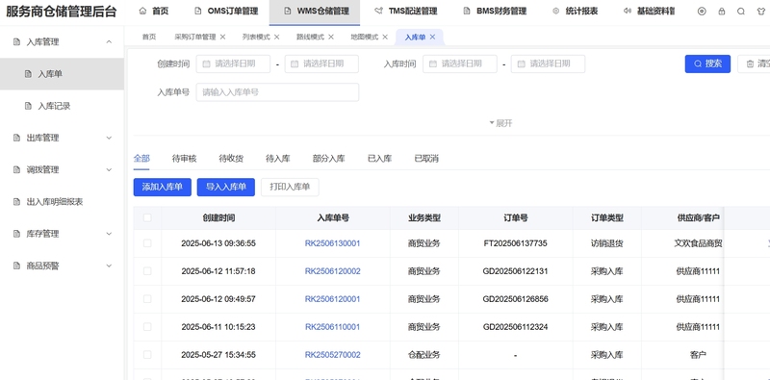This screenshot has width=770, height=380.
Task: Open the WMS仓储管理 top menu
Action: point(315,12)
